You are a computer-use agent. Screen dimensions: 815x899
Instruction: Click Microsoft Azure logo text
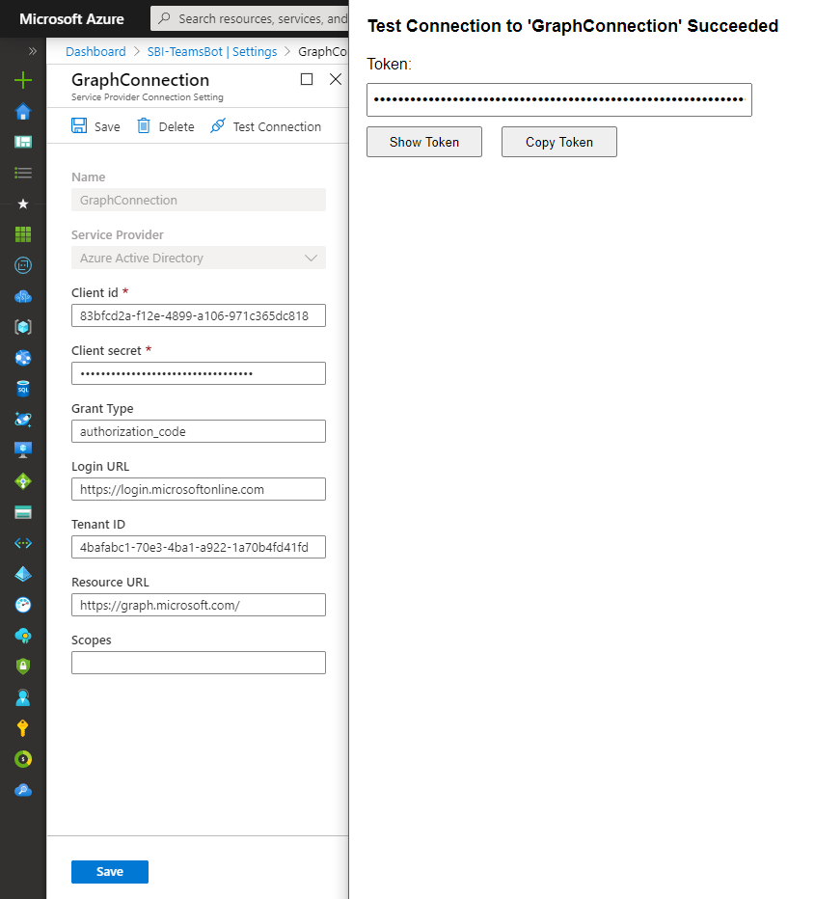point(71,19)
